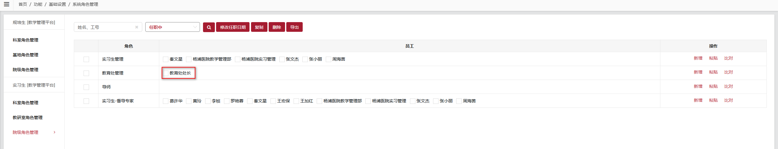
Task: Click the 规培生 [教学管理平台] sidebar heading
Action: [34, 22]
